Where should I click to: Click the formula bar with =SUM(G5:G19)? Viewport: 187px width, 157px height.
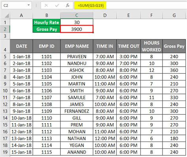[x=131, y=6]
